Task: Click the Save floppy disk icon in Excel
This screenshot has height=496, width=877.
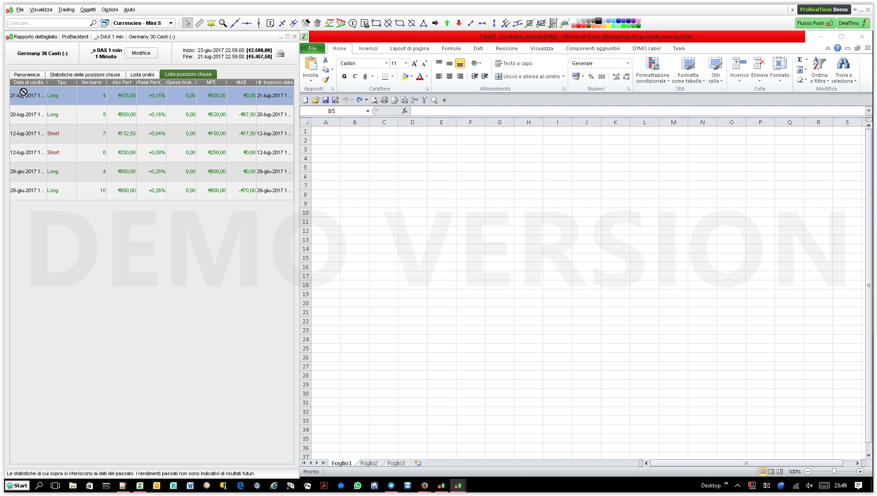Action: pyautogui.click(x=325, y=100)
